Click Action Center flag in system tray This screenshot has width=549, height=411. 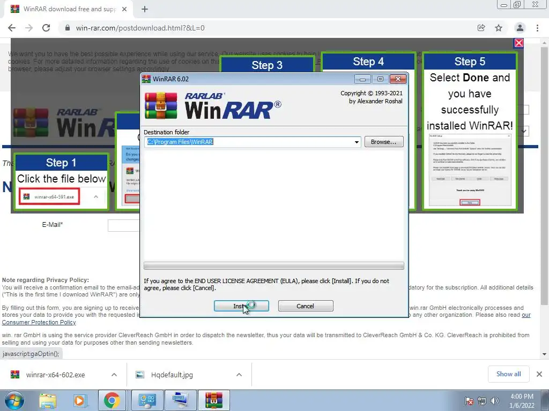tap(469, 401)
